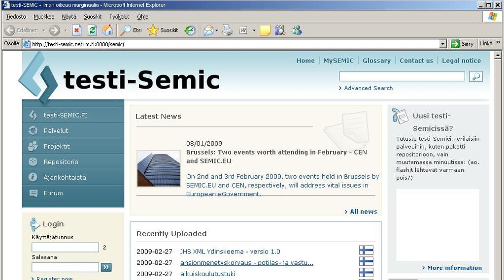Click the Käyttäjätunnus username field
Screen dimensions: 504x280
pos(65,247)
